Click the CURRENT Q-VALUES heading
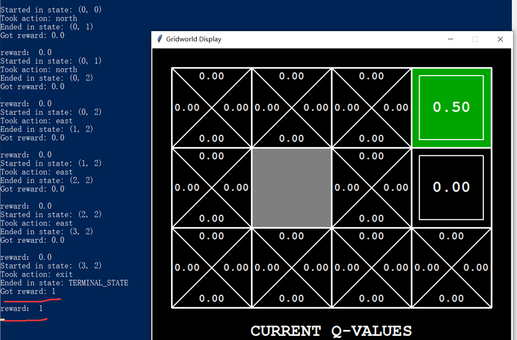 (331, 331)
